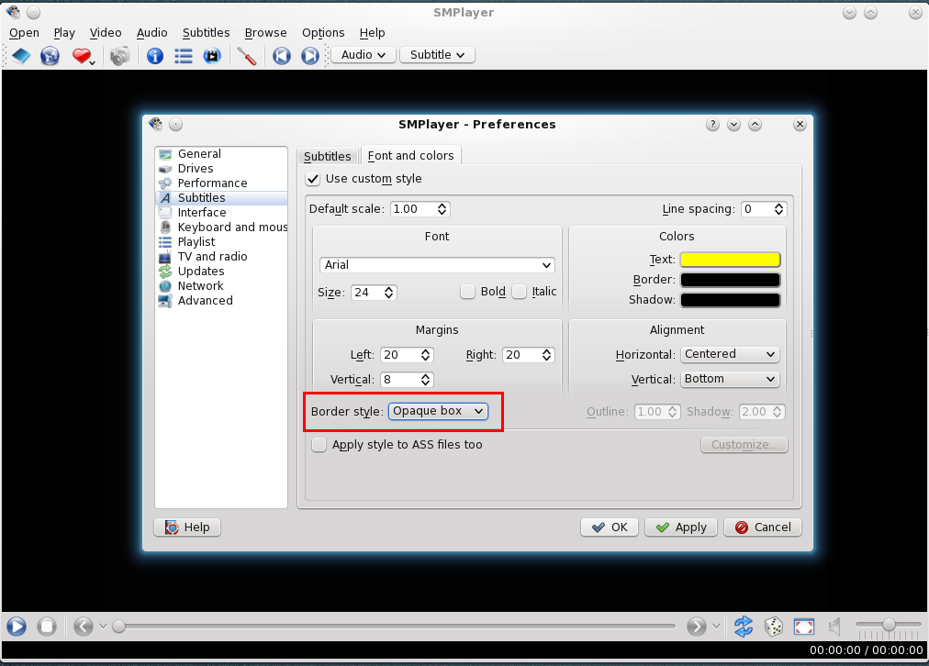Open the Options menu
The width and height of the screenshot is (929, 666).
pyautogui.click(x=323, y=32)
